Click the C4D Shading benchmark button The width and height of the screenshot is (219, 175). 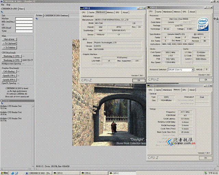tap(9, 71)
